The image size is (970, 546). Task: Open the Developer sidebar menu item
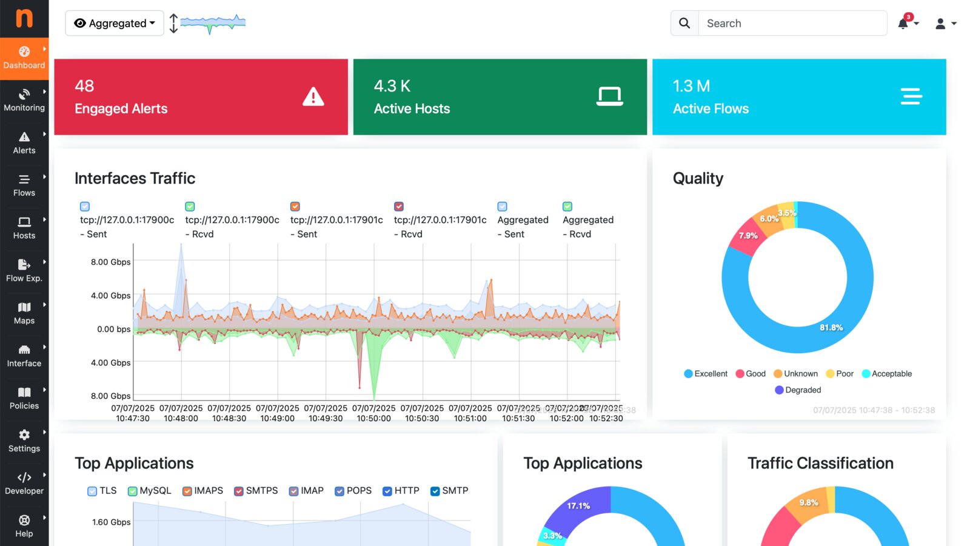pyautogui.click(x=24, y=484)
